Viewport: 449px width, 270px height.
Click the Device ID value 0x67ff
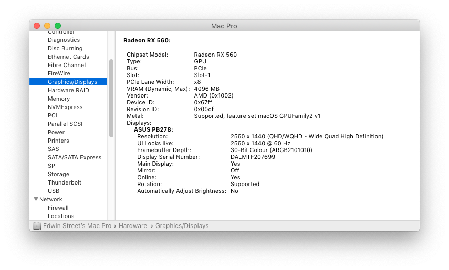click(203, 102)
